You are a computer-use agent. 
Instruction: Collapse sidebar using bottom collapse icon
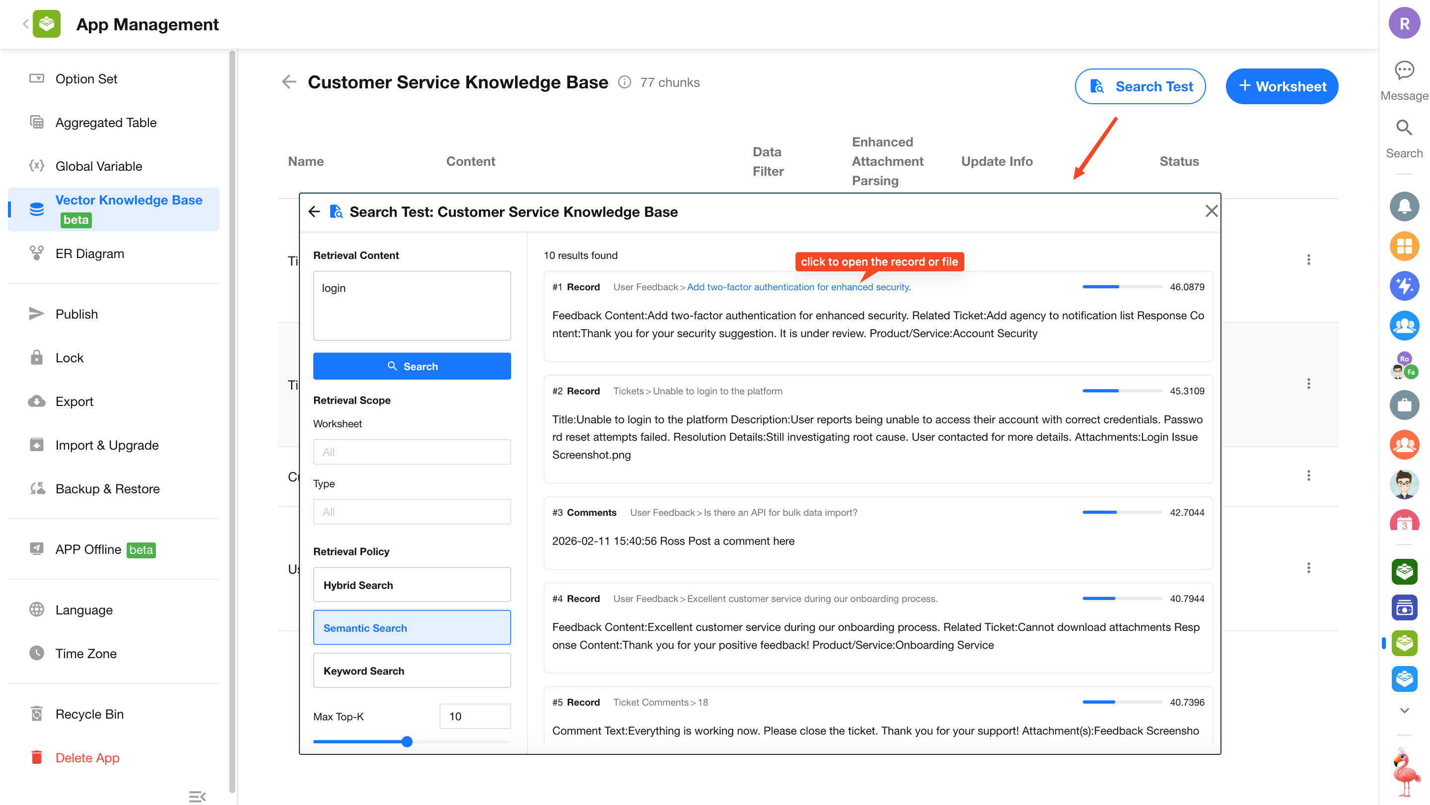tap(197, 796)
